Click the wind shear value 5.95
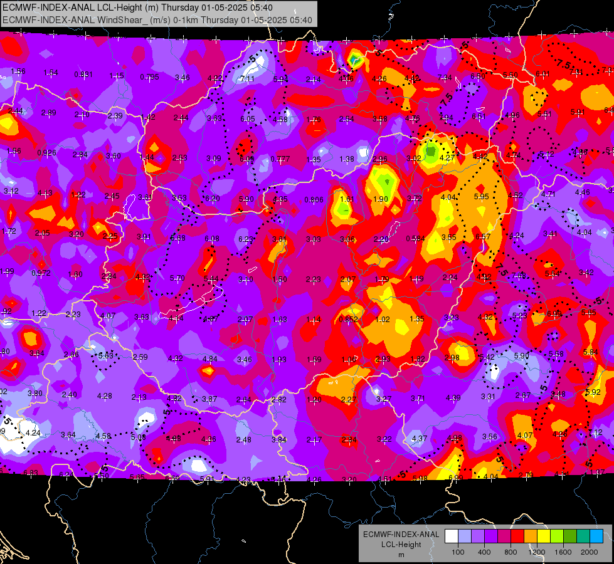This screenshot has width=614, height=564. coord(481,197)
